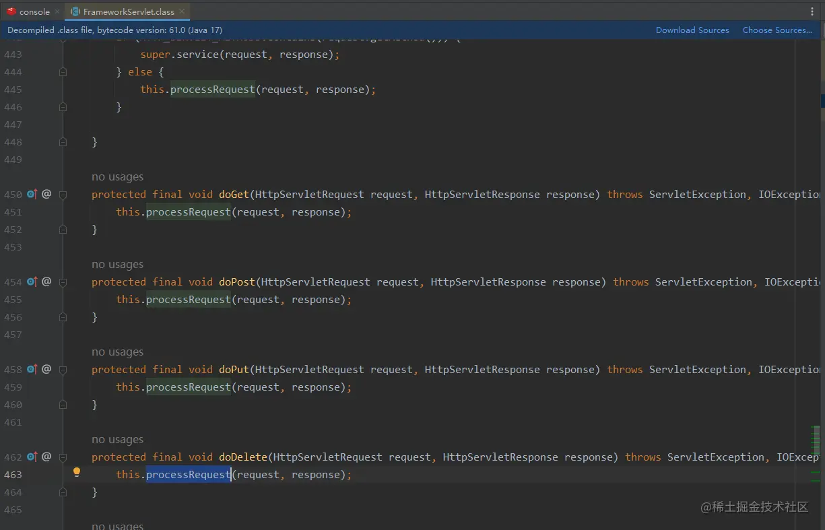The height and width of the screenshot is (530, 825).
Task: Click override gutter icon on line 462
Action: pyautogui.click(x=32, y=457)
